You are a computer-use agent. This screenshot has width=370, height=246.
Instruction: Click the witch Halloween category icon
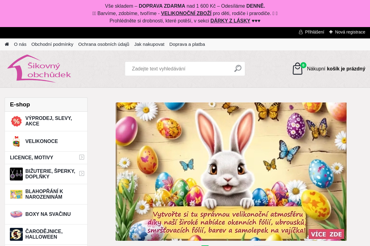(16, 234)
